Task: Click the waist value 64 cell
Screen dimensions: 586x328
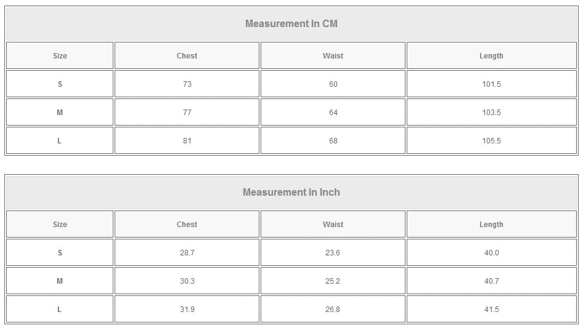Action: 333,113
